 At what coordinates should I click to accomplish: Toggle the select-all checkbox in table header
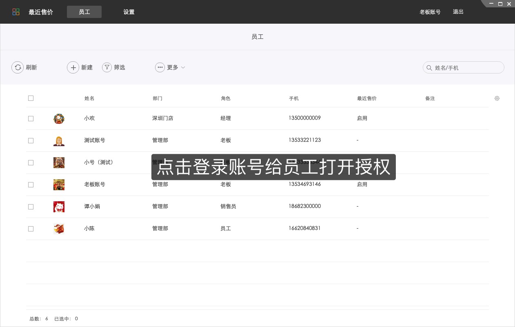click(31, 98)
